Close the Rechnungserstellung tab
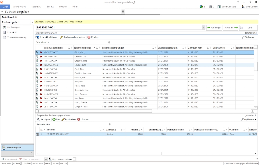 74,159
